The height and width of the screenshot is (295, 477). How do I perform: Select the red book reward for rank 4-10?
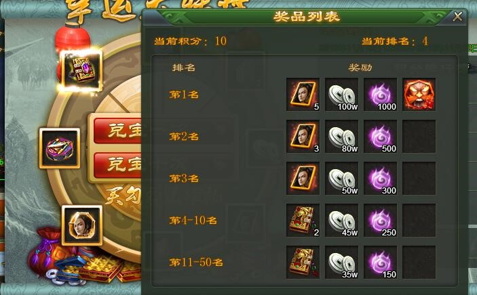[x=303, y=220]
